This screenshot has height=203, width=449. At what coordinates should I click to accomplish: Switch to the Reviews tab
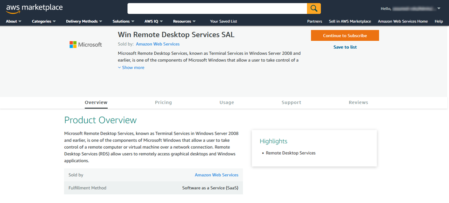[x=358, y=102]
